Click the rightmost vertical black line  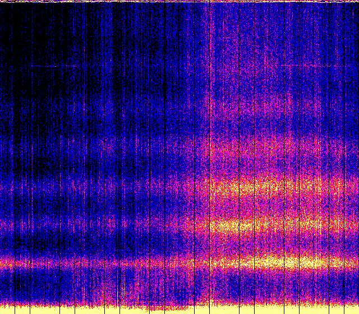(x=344, y=157)
